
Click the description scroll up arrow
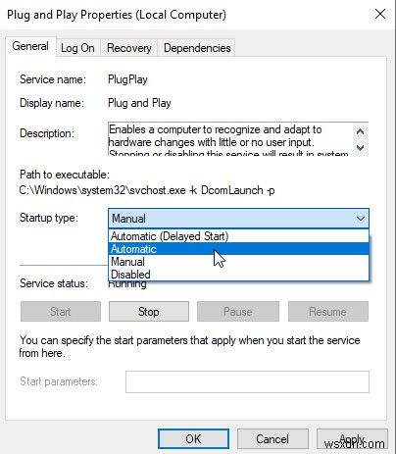click(361, 131)
